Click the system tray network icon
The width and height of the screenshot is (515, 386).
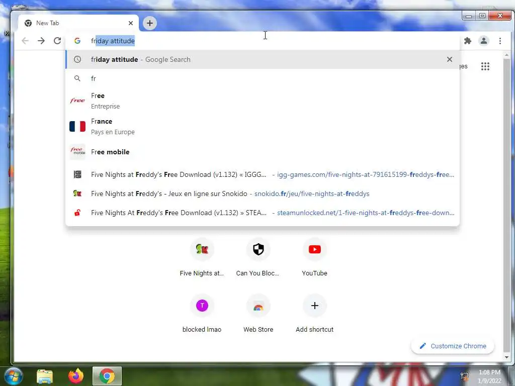(x=464, y=376)
